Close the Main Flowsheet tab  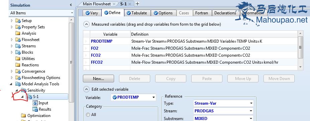point(114,4)
